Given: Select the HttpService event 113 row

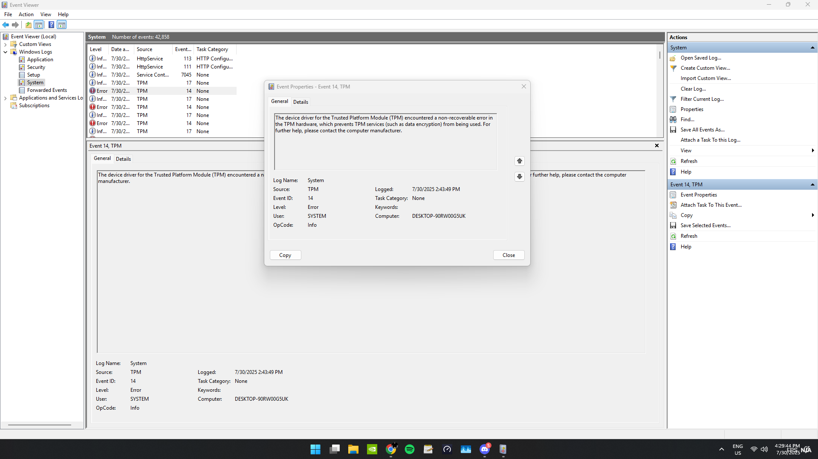Looking at the screenshot, I should [162, 59].
